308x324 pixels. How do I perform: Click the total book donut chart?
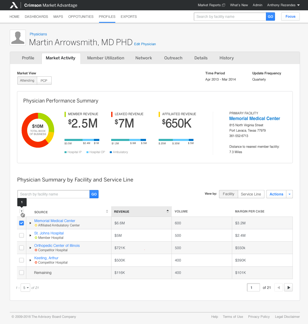point(38,130)
